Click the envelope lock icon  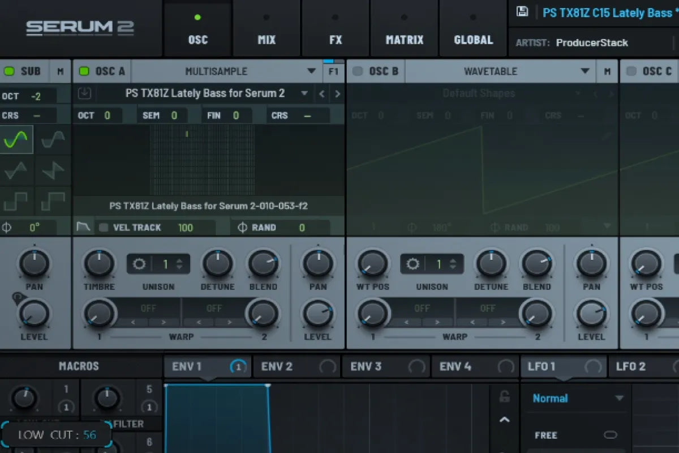coord(505,397)
